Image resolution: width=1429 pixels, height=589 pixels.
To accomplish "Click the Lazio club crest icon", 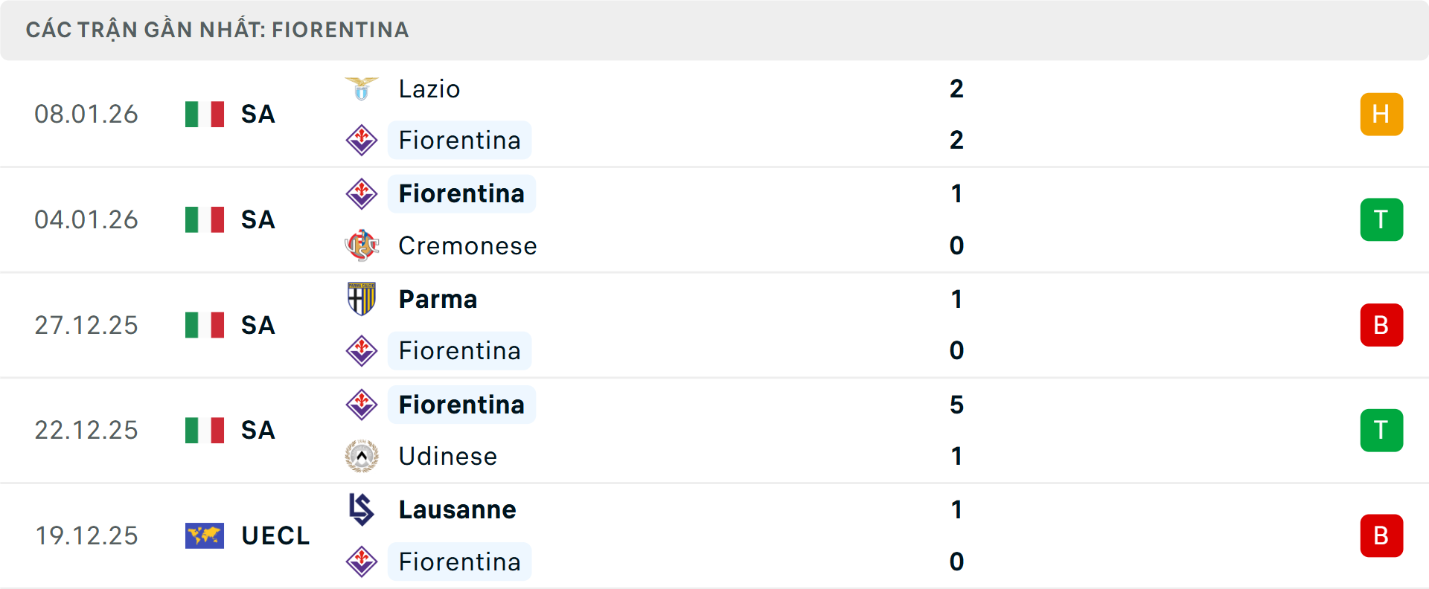I will pos(361,88).
